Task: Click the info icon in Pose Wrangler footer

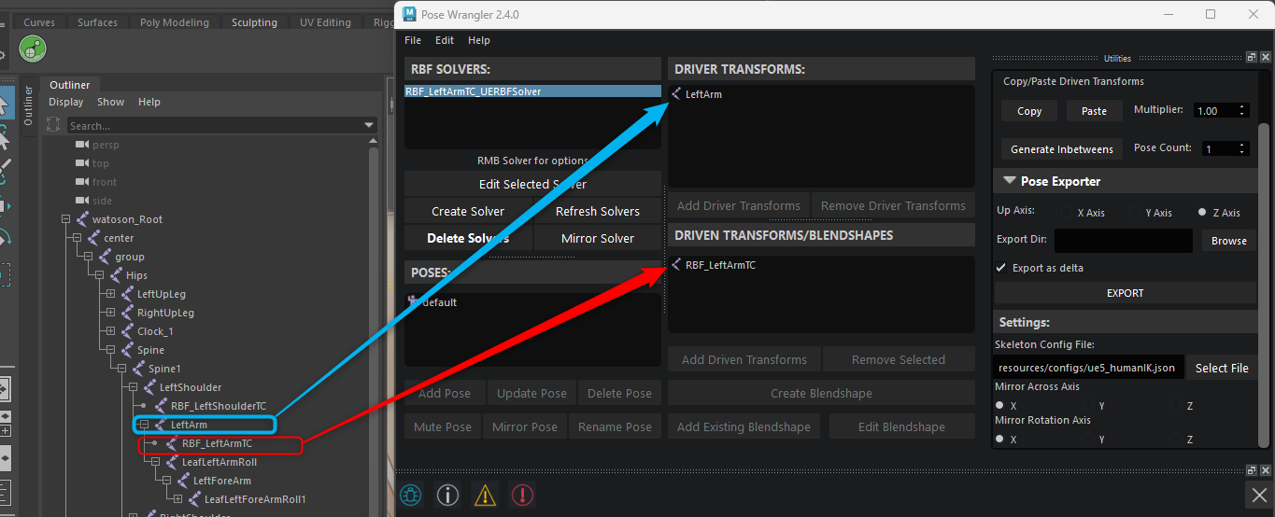Action: (447, 495)
